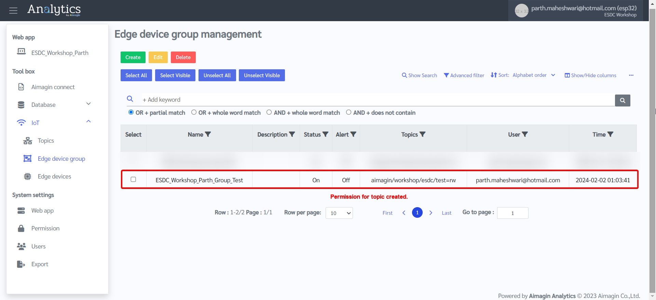
Task: Click the gray search submit button
Action: pos(623,100)
